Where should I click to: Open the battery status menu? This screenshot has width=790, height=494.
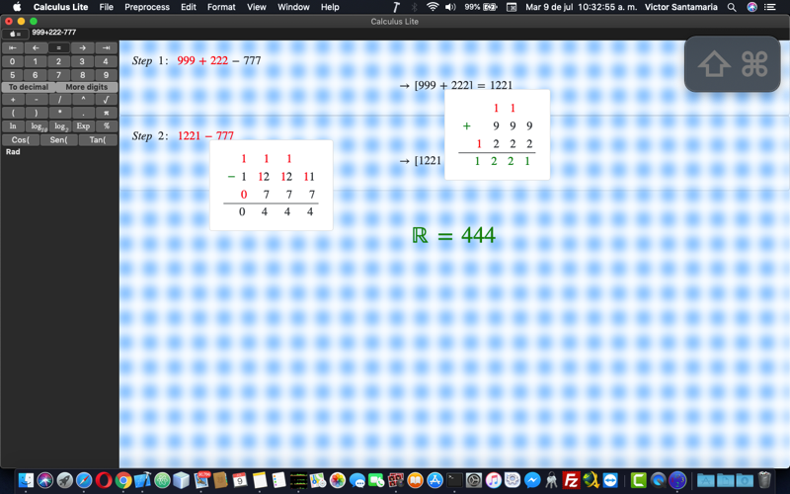[481, 7]
